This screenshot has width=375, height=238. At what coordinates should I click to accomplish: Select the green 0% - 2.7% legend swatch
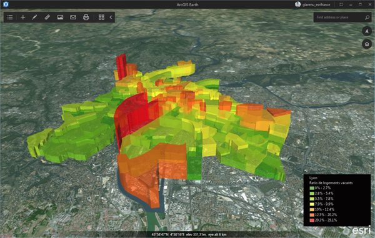312,188
